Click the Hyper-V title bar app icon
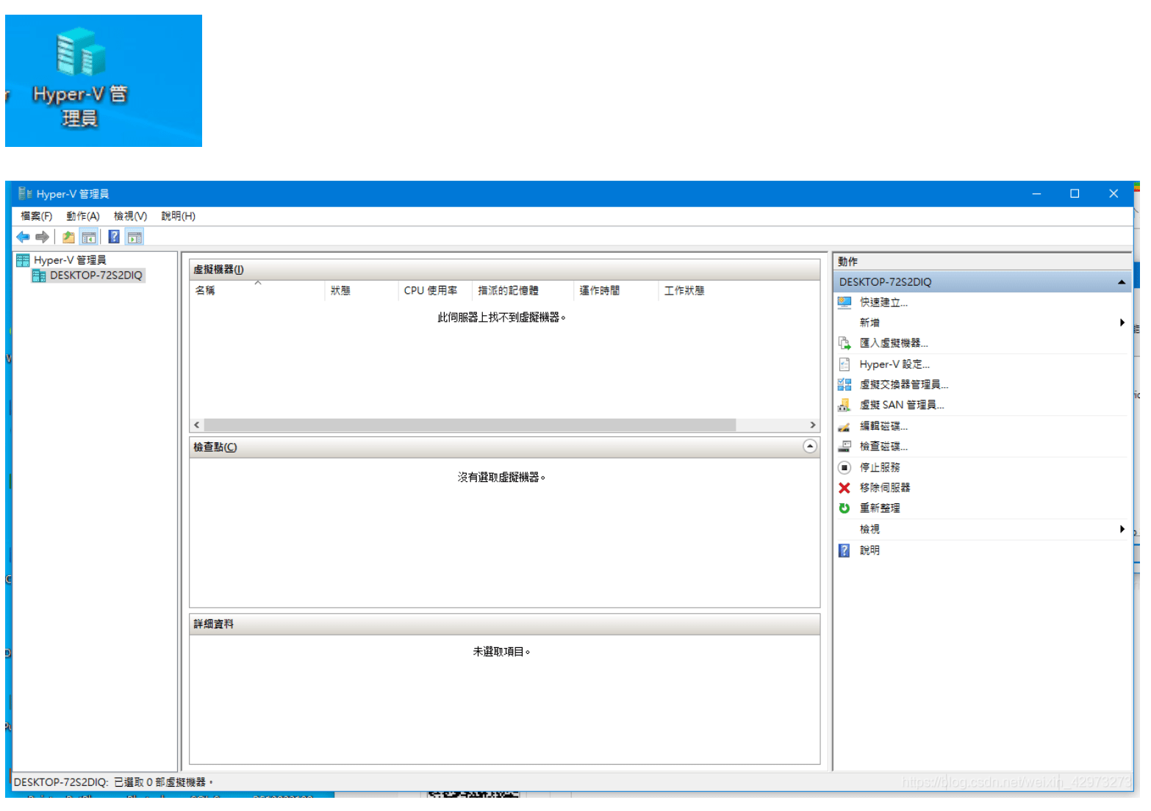The height and width of the screenshot is (811, 1151). (26, 194)
